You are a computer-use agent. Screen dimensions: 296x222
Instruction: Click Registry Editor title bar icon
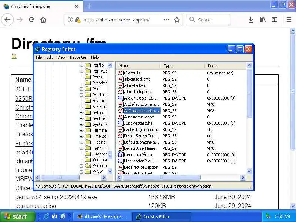coord(37,49)
